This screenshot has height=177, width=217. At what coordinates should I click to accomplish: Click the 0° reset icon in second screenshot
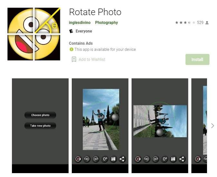click(105, 159)
